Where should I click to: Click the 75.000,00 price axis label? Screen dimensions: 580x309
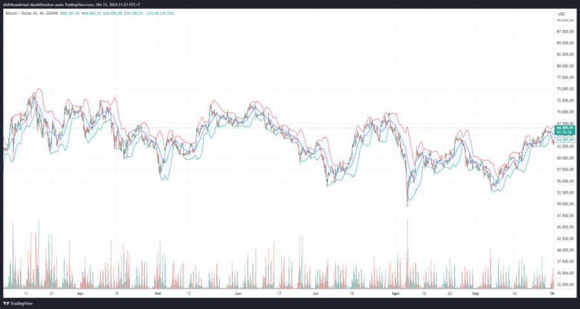coord(565,89)
